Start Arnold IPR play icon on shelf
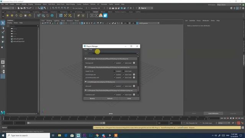245x138 pixels. (x=96, y=15)
